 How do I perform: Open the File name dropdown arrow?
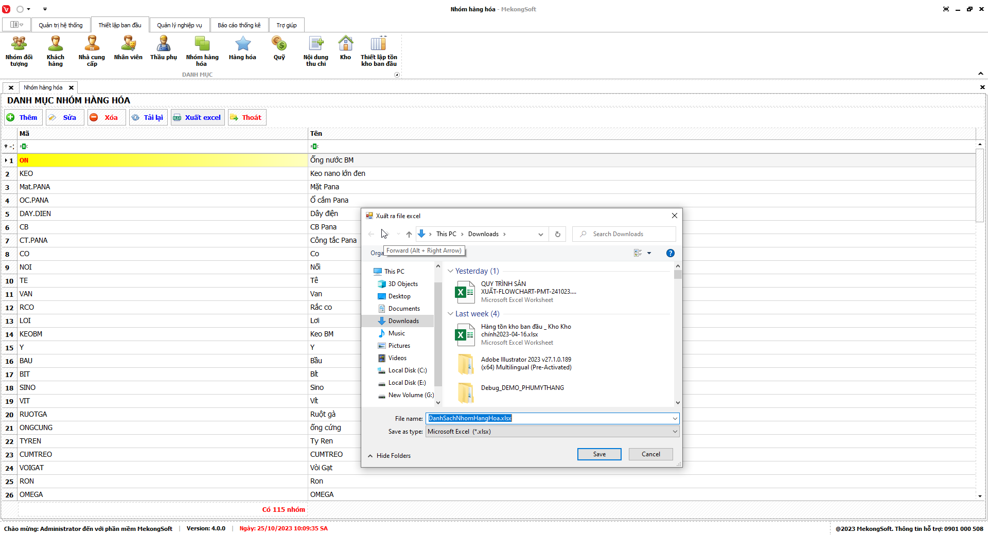(675, 418)
